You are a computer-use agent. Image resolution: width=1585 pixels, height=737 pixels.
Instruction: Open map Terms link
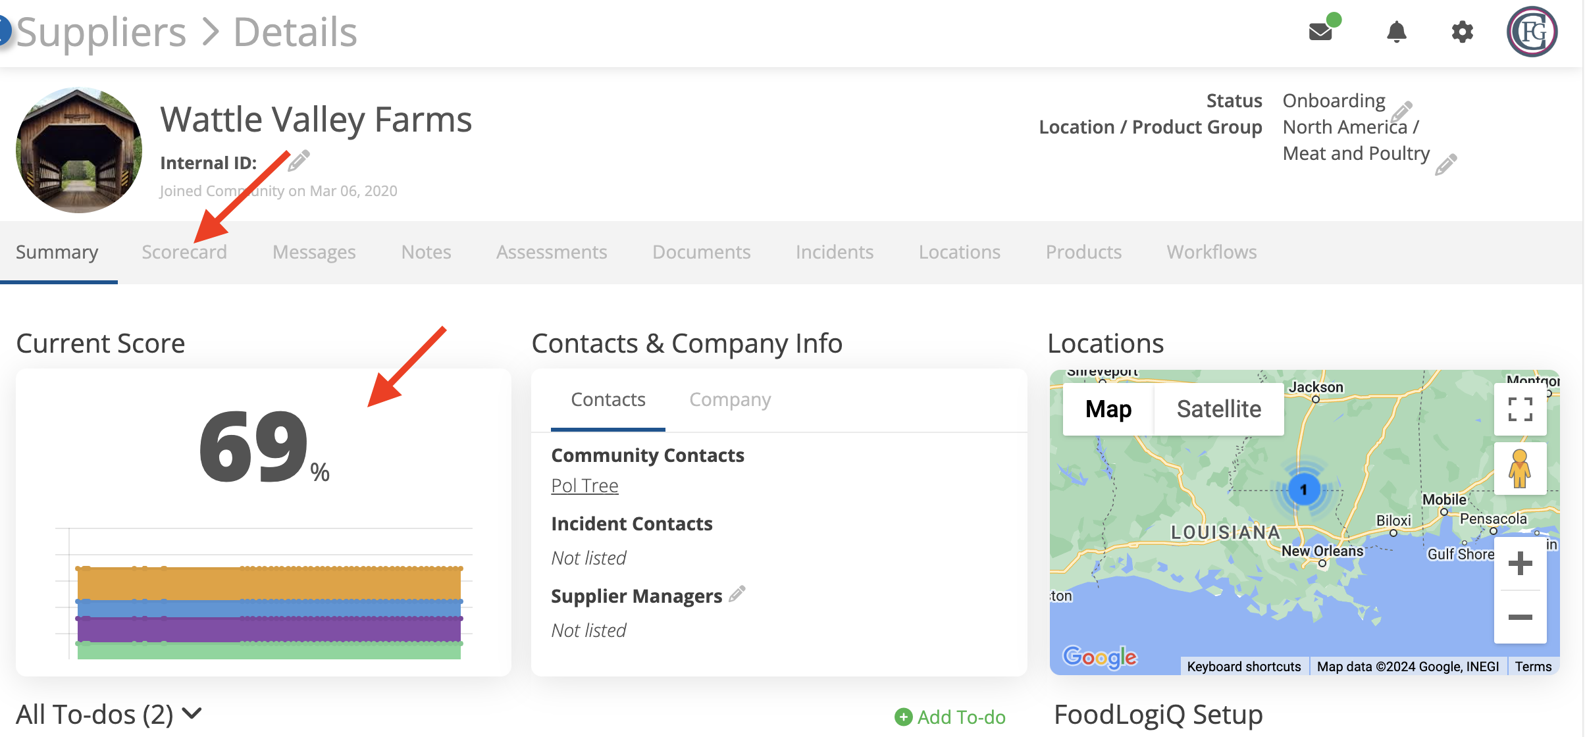click(1533, 667)
